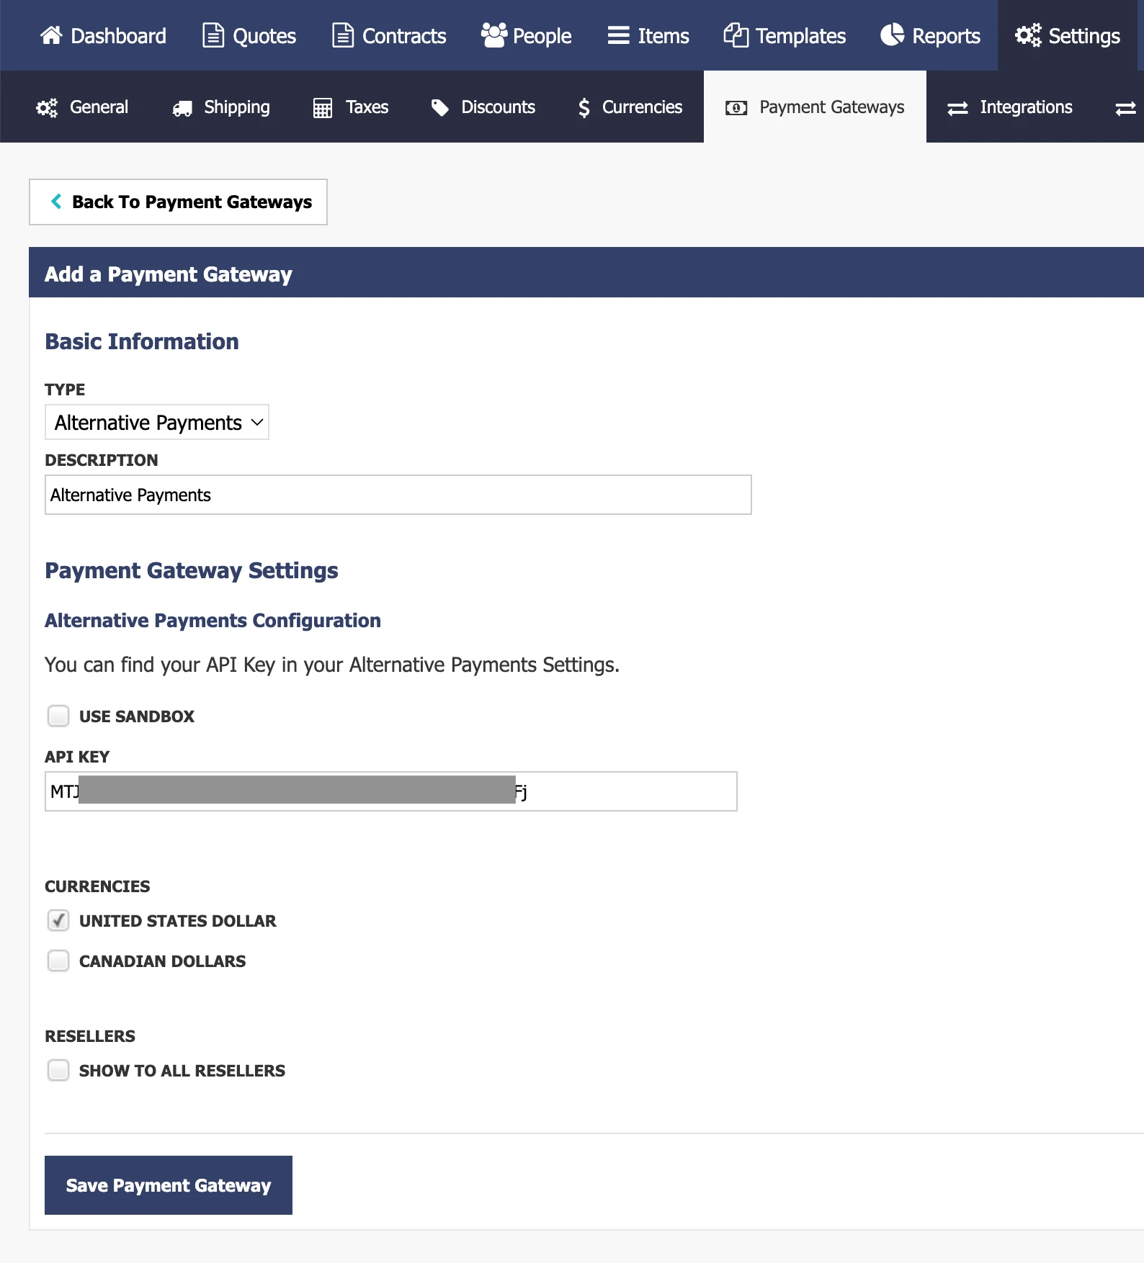The image size is (1144, 1263).
Task: Enable the Use Sandbox checkbox
Action: (58, 716)
